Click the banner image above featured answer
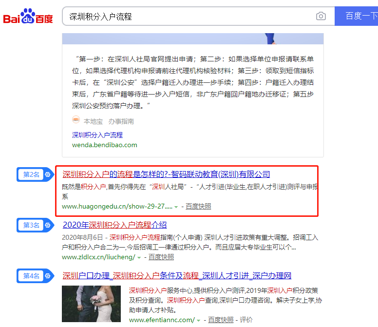Image resolution: width=378 pixels, height=327 pixels. click(x=193, y=38)
